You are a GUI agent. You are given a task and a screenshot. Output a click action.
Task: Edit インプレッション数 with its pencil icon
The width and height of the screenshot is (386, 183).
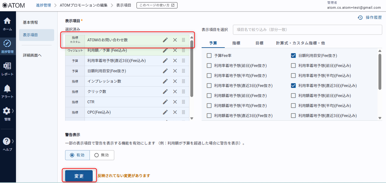tap(165, 81)
